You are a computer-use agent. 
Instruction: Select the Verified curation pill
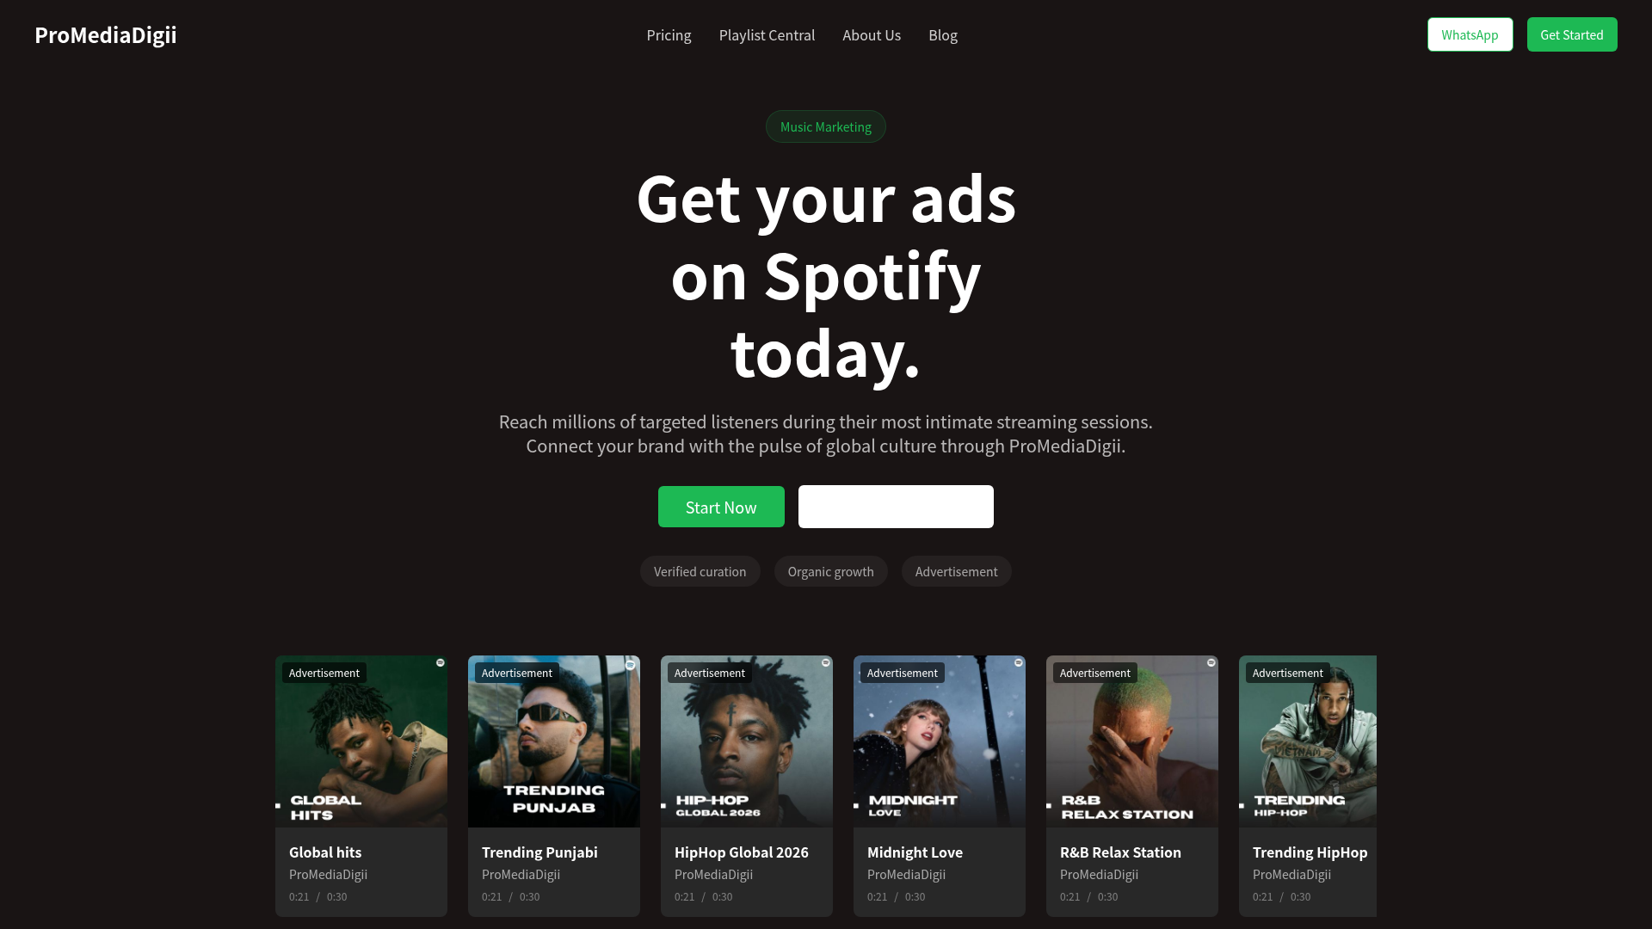700,571
